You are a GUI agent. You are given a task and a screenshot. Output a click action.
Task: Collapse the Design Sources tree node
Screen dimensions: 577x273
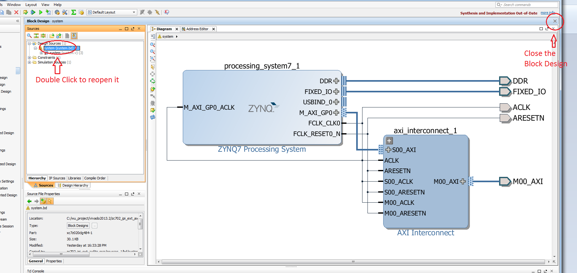coord(29,43)
